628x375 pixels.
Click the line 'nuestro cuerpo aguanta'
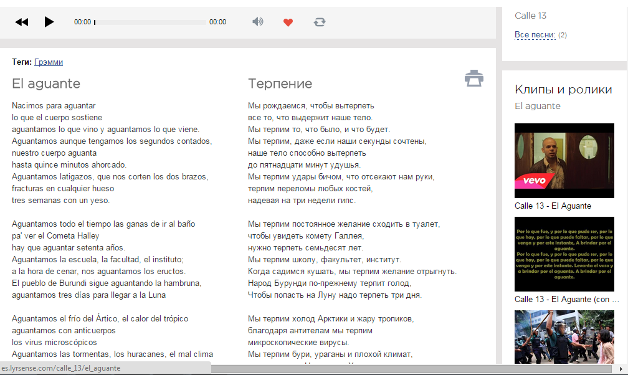point(54,153)
